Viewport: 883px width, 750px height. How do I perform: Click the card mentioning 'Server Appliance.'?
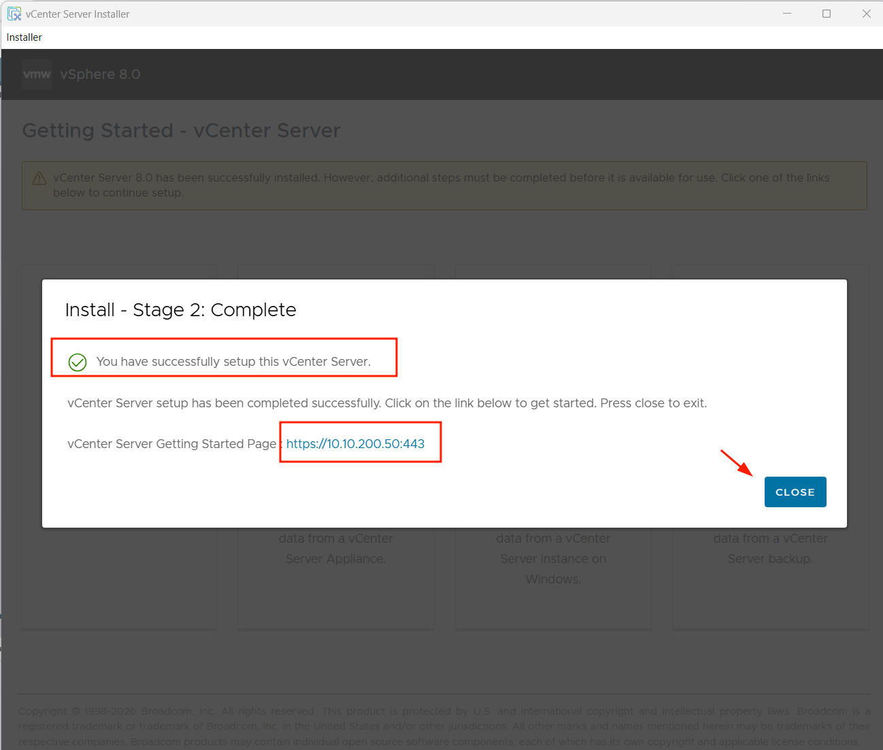click(336, 579)
